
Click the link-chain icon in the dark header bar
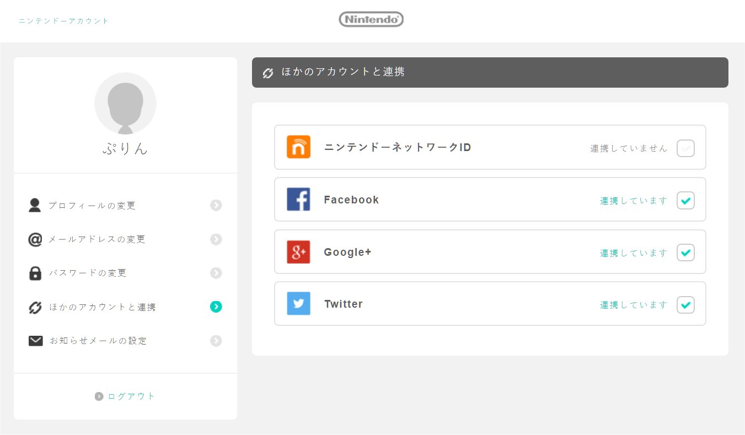268,73
